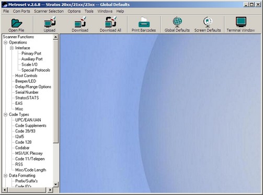
Task: Select Code 128 in the tree
Action: point(24,142)
